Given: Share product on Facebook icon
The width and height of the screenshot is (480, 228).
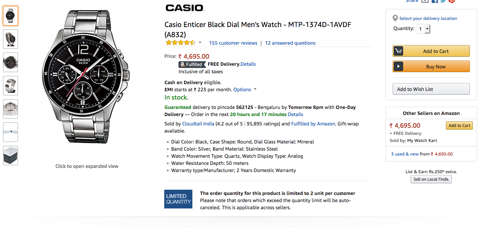Looking at the screenshot, I should (435, 1).
